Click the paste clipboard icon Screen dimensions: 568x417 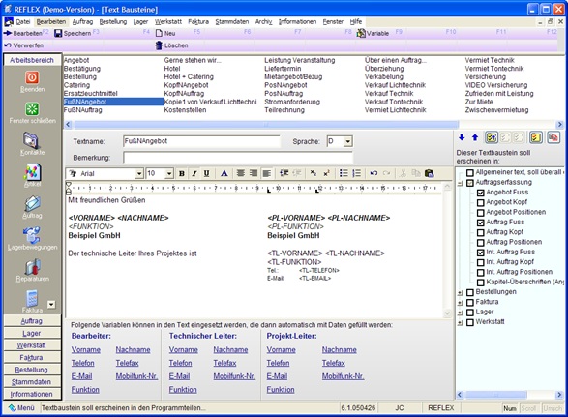430,173
